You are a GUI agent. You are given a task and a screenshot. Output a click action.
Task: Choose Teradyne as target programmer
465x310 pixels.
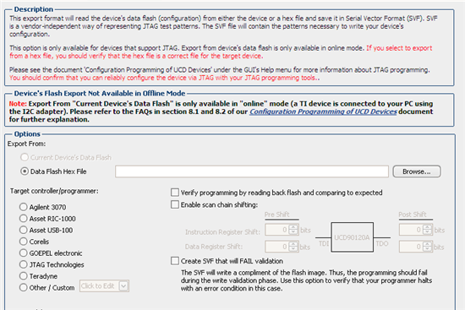[23, 276]
